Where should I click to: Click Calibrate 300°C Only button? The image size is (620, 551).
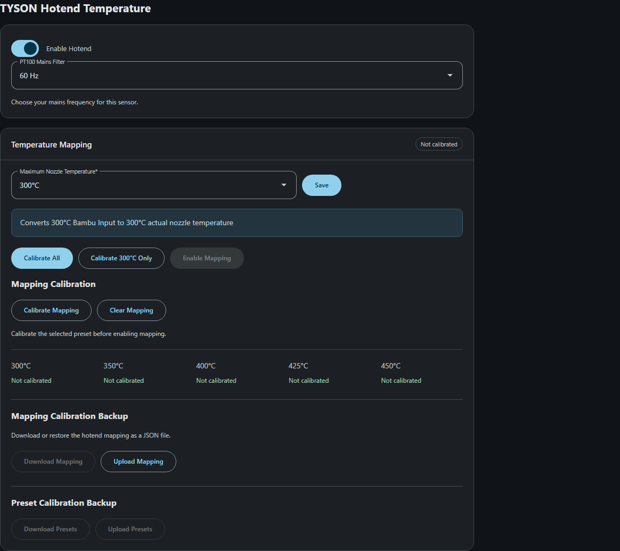(x=121, y=258)
